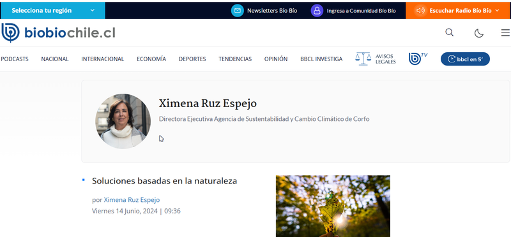Open the Bío Bío TV logo
This screenshot has height=237, width=511.
click(x=418, y=59)
